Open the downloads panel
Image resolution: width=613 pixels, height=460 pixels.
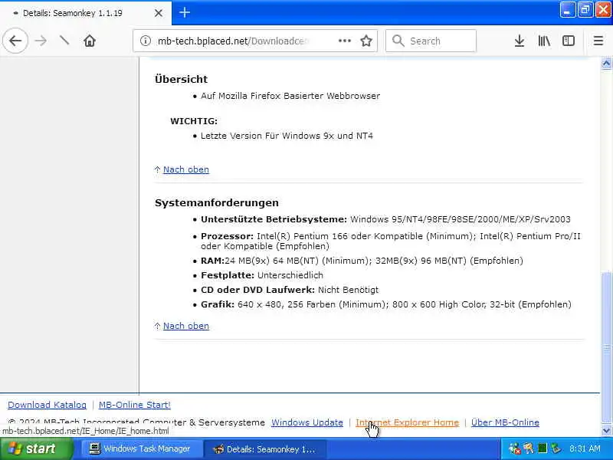(520, 41)
